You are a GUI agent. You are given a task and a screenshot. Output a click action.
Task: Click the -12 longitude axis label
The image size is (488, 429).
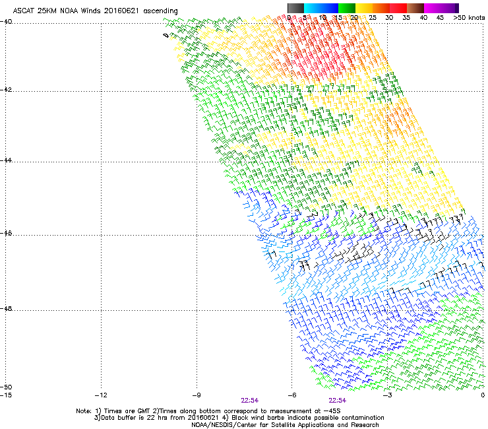coord(101,395)
